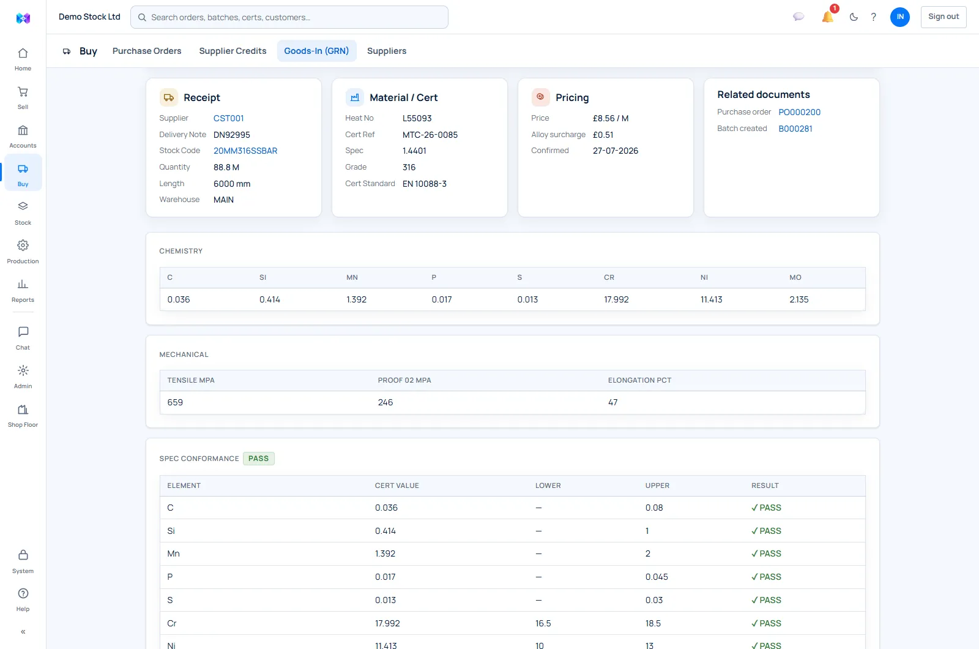Open the user avatar IN menu
Viewport: 979px width, 649px height.
[900, 17]
